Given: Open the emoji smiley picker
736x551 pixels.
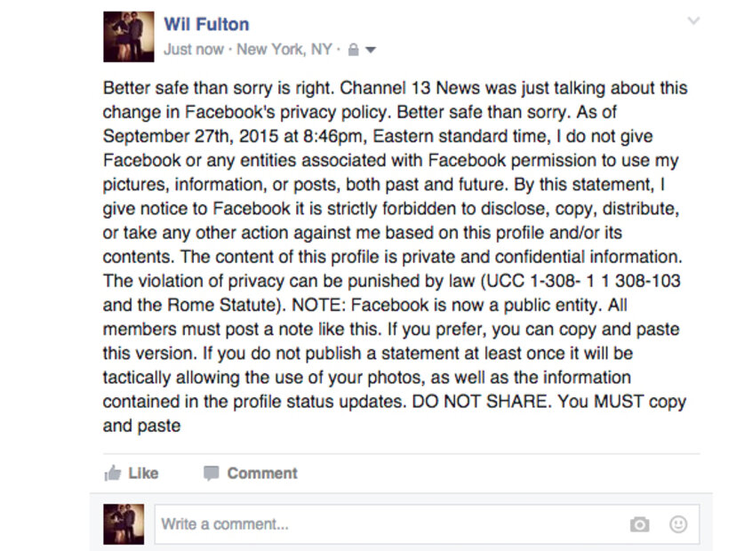Looking at the screenshot, I should point(678,524).
